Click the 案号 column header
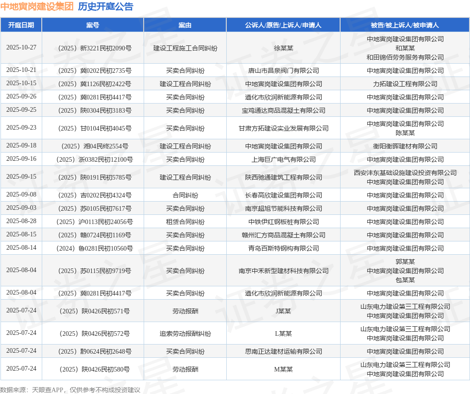 click(93, 25)
